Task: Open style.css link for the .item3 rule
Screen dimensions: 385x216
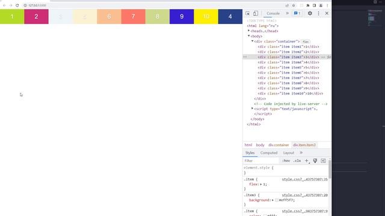Action: tap(305, 195)
